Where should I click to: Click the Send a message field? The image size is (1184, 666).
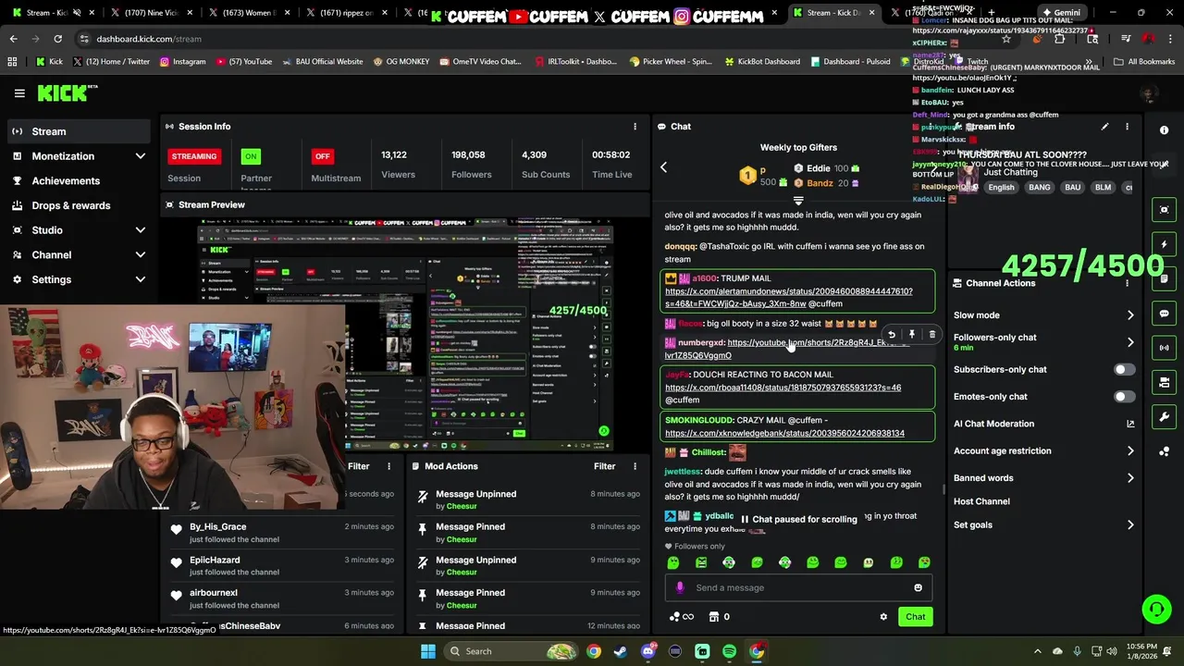(798, 587)
